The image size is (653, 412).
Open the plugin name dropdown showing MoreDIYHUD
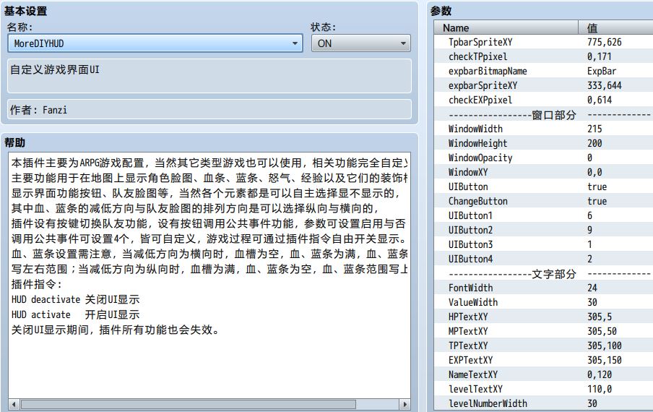point(155,43)
